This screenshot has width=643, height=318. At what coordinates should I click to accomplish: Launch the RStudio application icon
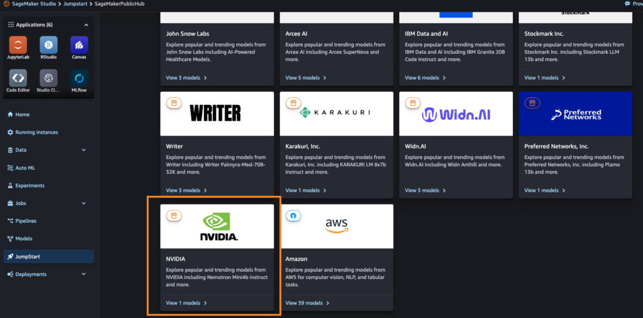click(48, 45)
